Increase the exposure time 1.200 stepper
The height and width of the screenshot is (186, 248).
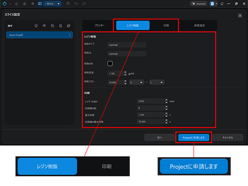[x=166, y=114]
